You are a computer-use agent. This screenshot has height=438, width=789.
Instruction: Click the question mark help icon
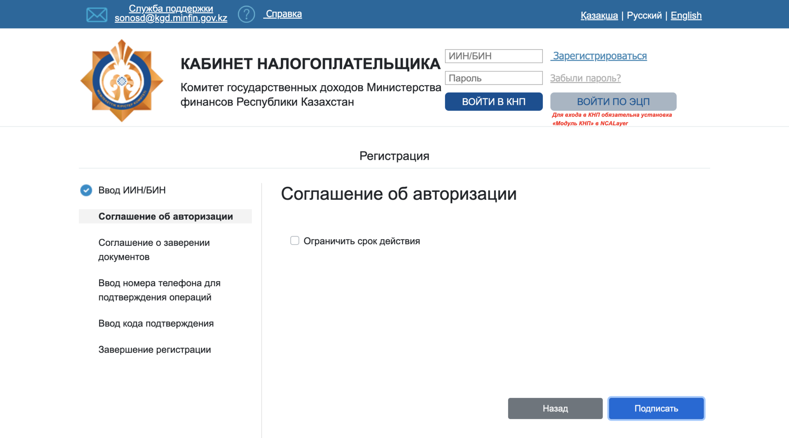(246, 14)
